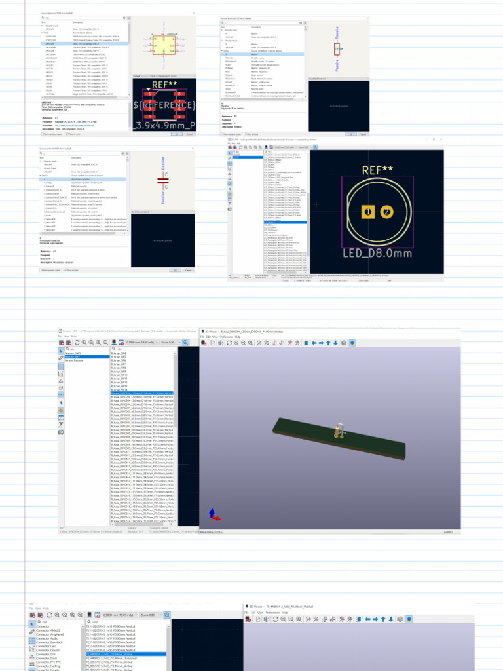Click the grid display icon in the Resistor_THT browser sidebar
The width and height of the screenshot is (503, 671).
point(61,366)
